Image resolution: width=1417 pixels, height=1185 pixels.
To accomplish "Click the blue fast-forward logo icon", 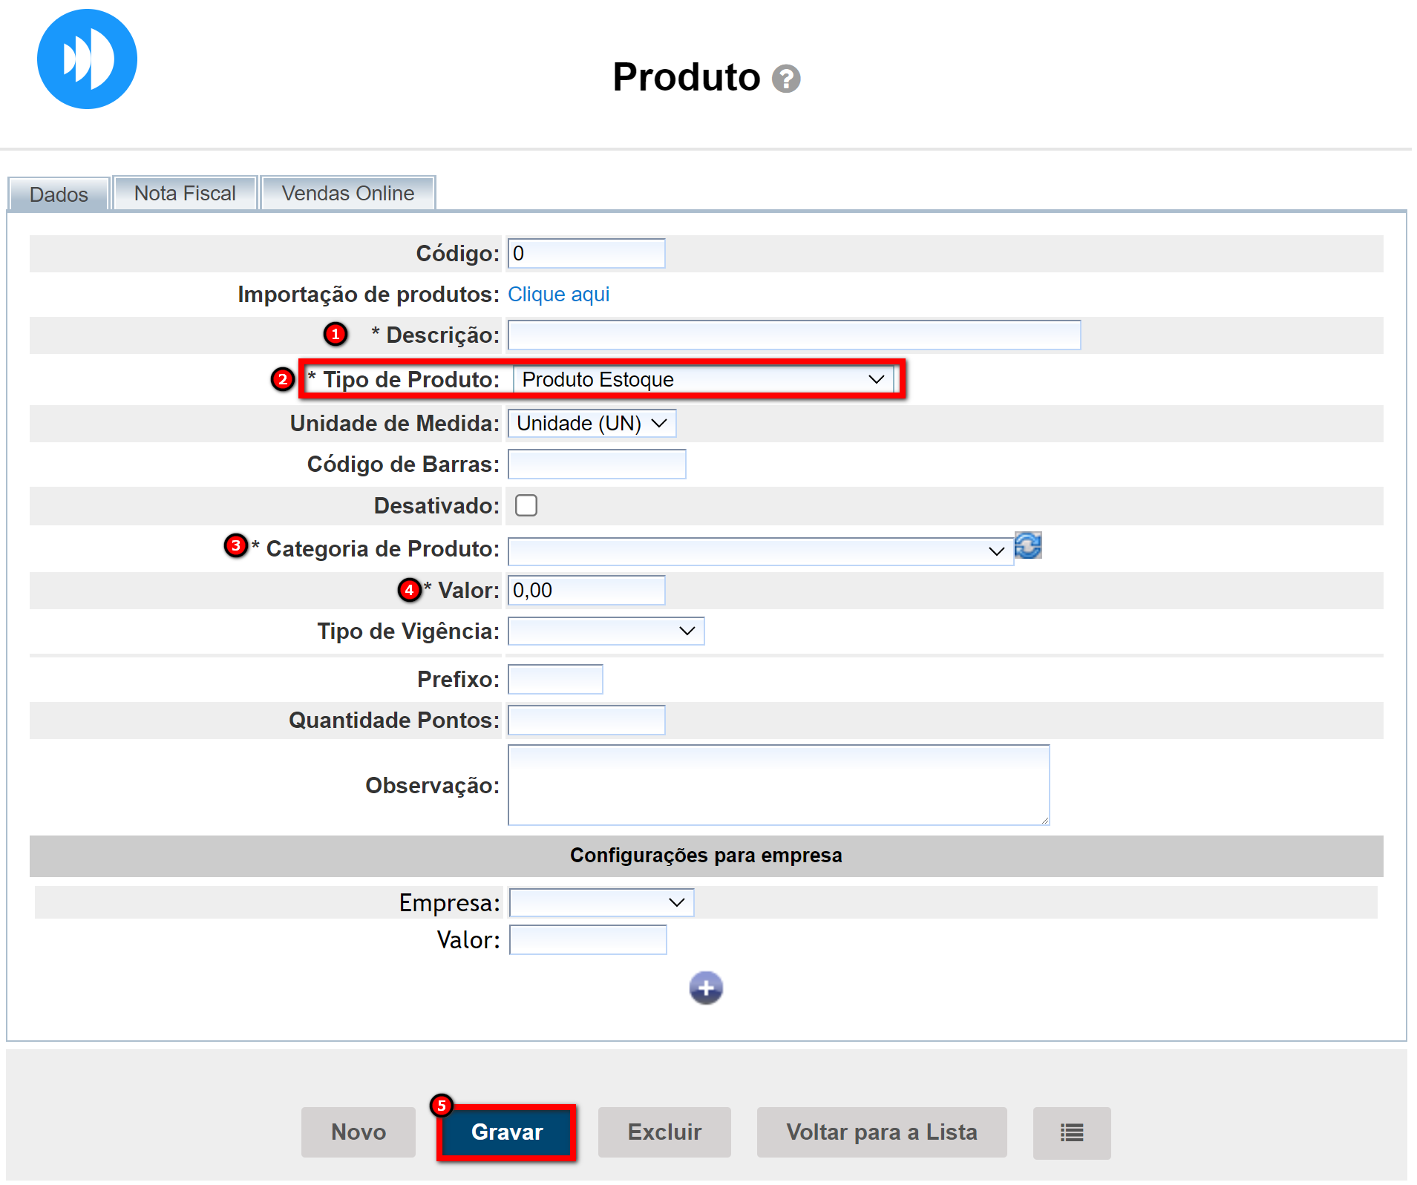I will [87, 59].
